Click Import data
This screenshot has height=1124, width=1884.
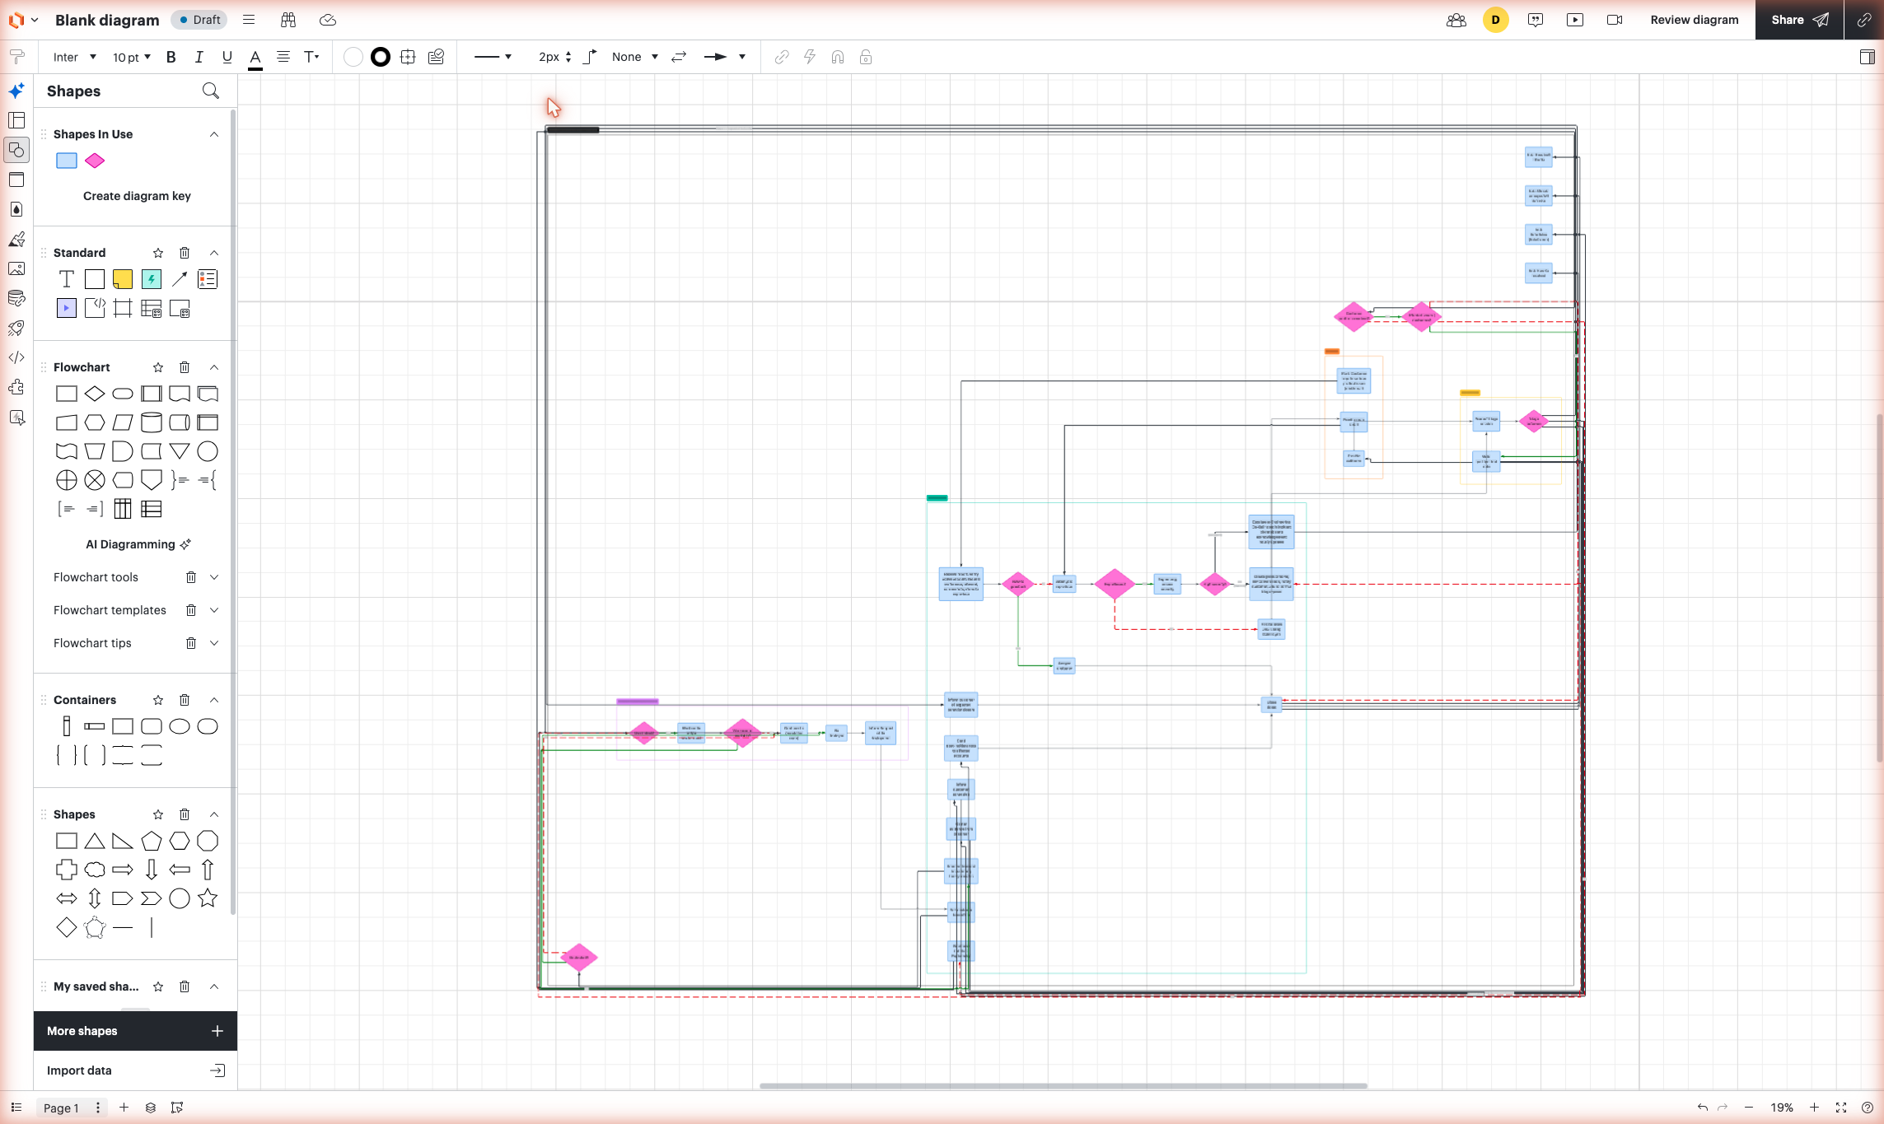pos(135,1070)
